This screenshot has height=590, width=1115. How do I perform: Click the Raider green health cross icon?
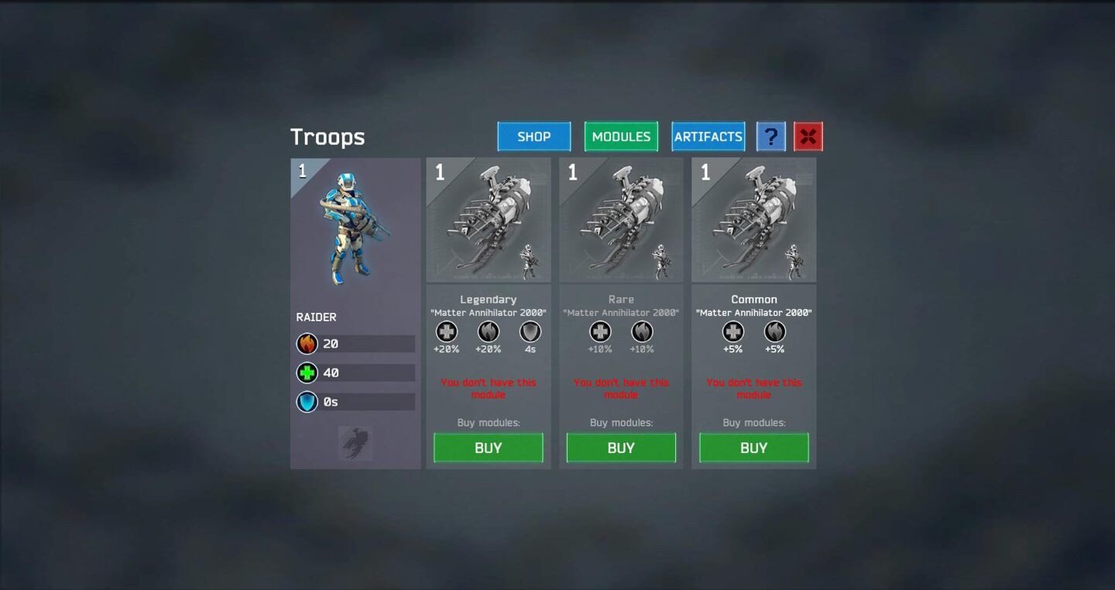pyautogui.click(x=307, y=373)
